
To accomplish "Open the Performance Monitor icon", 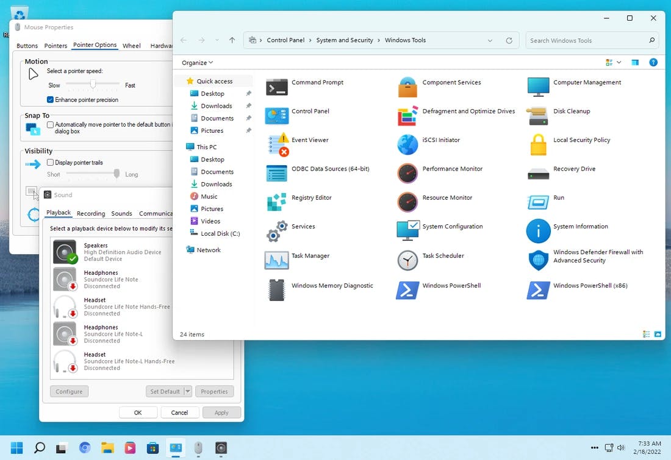I will 407,173.
